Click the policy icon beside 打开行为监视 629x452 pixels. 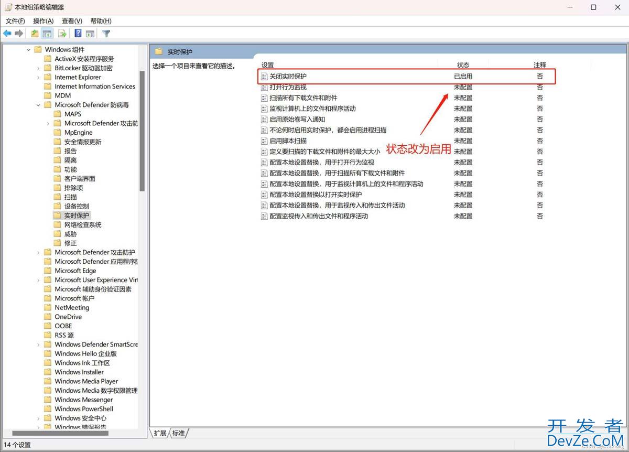click(265, 87)
